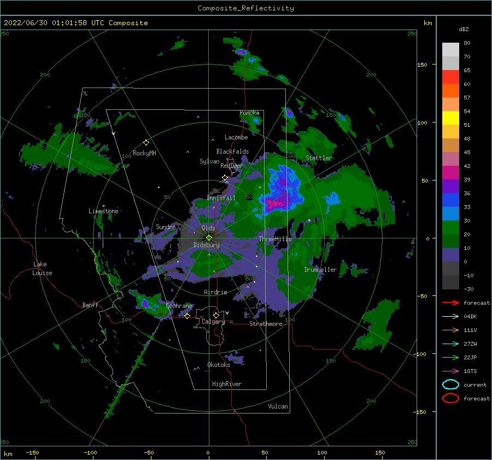Click the Sundre city label
The width and height of the screenshot is (492, 460).
click(166, 226)
